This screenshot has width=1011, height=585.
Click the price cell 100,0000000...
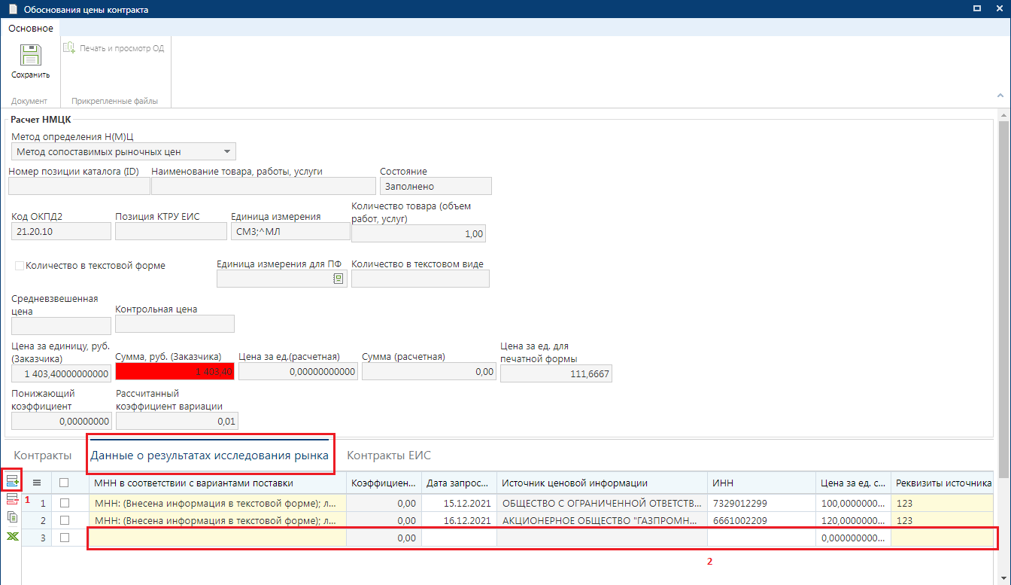(853, 502)
